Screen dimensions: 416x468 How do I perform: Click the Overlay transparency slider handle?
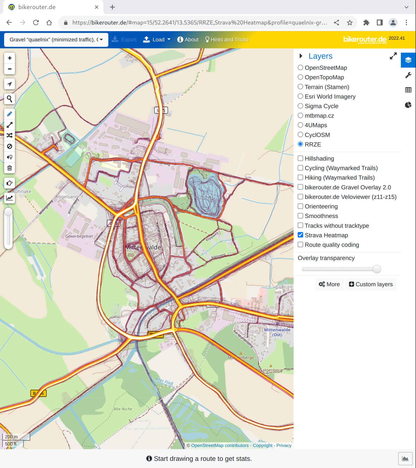coord(377,269)
